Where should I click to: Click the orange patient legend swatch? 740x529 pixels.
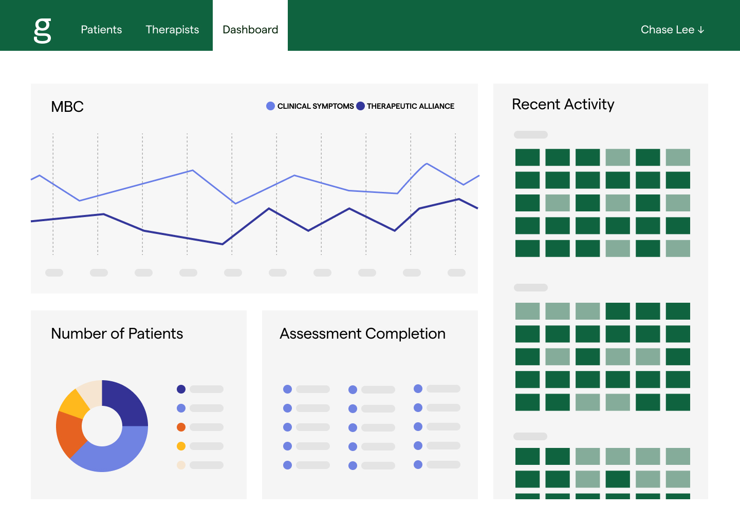(x=181, y=427)
